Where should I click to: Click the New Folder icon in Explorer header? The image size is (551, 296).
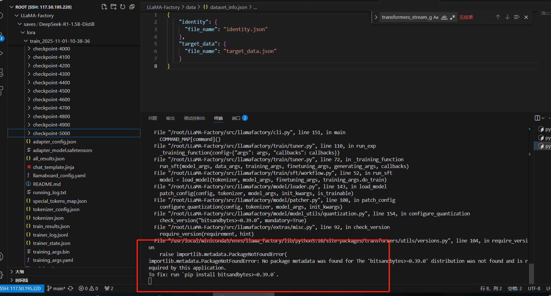[x=114, y=7]
